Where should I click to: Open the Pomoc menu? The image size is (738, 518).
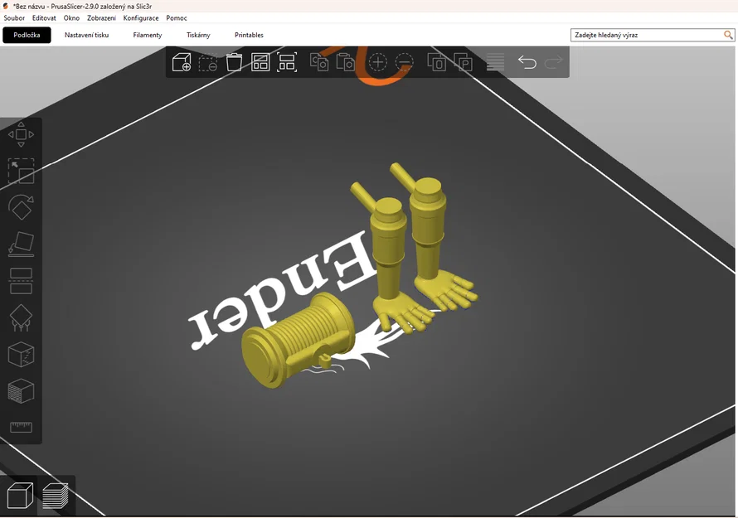coord(177,18)
